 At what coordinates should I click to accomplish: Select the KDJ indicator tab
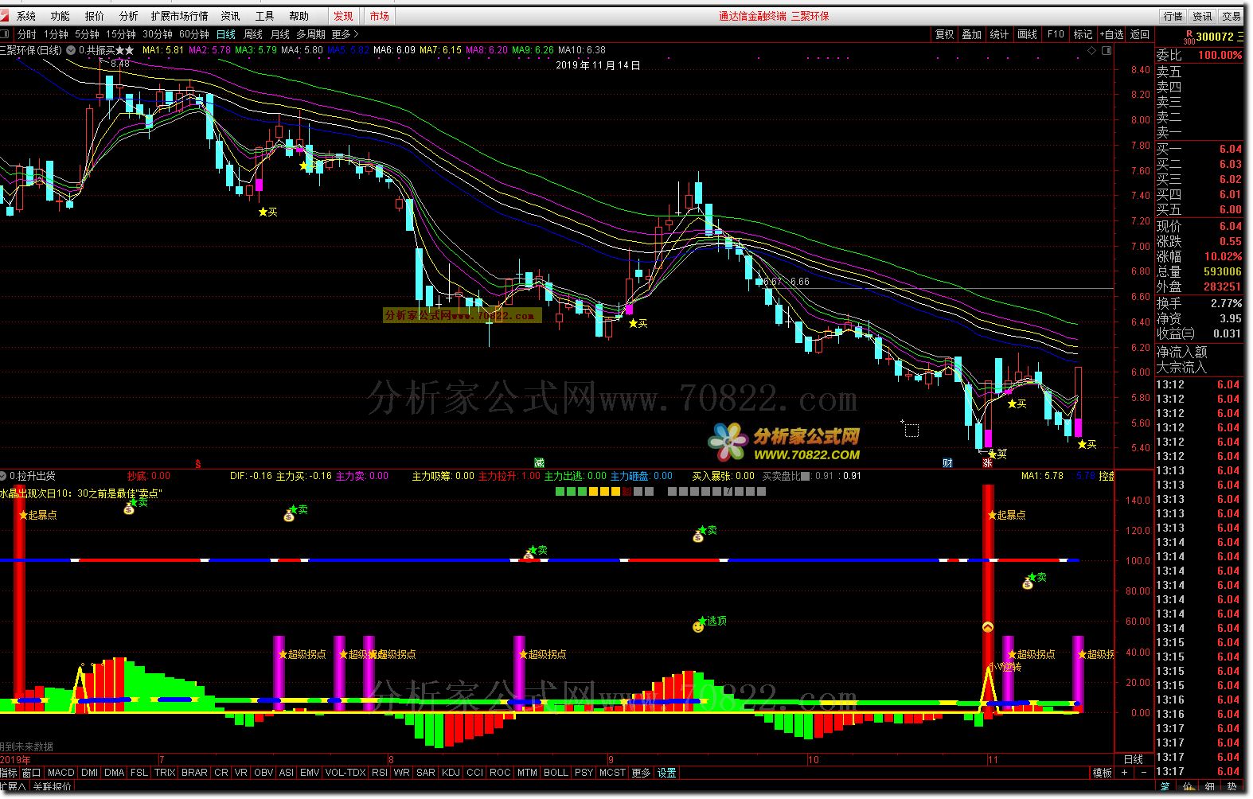click(451, 773)
